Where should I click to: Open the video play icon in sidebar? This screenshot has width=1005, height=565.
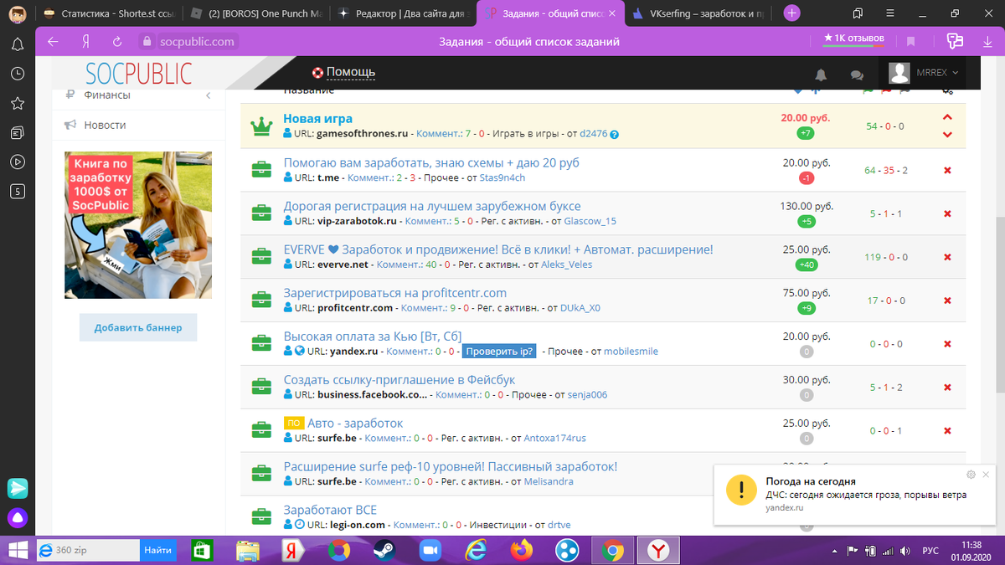click(x=18, y=162)
